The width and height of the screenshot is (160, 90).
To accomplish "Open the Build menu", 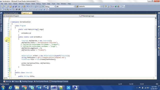I will (33, 4).
